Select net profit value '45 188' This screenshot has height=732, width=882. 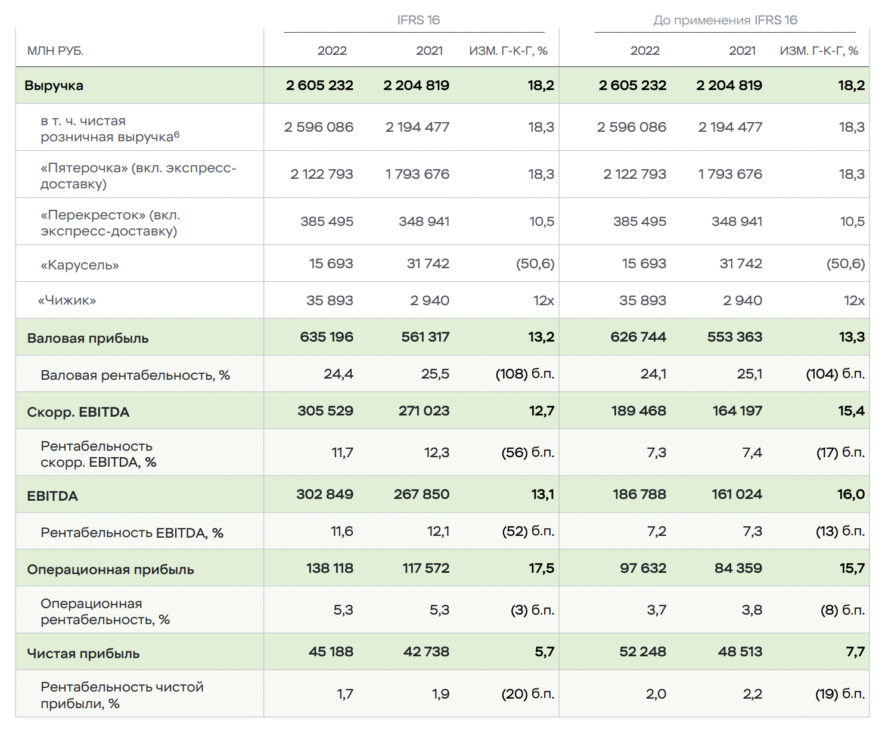click(331, 652)
